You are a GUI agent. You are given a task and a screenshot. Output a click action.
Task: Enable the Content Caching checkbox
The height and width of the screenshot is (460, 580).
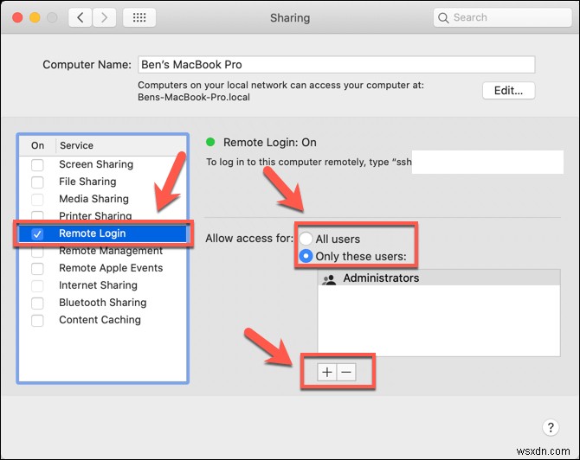(37, 321)
